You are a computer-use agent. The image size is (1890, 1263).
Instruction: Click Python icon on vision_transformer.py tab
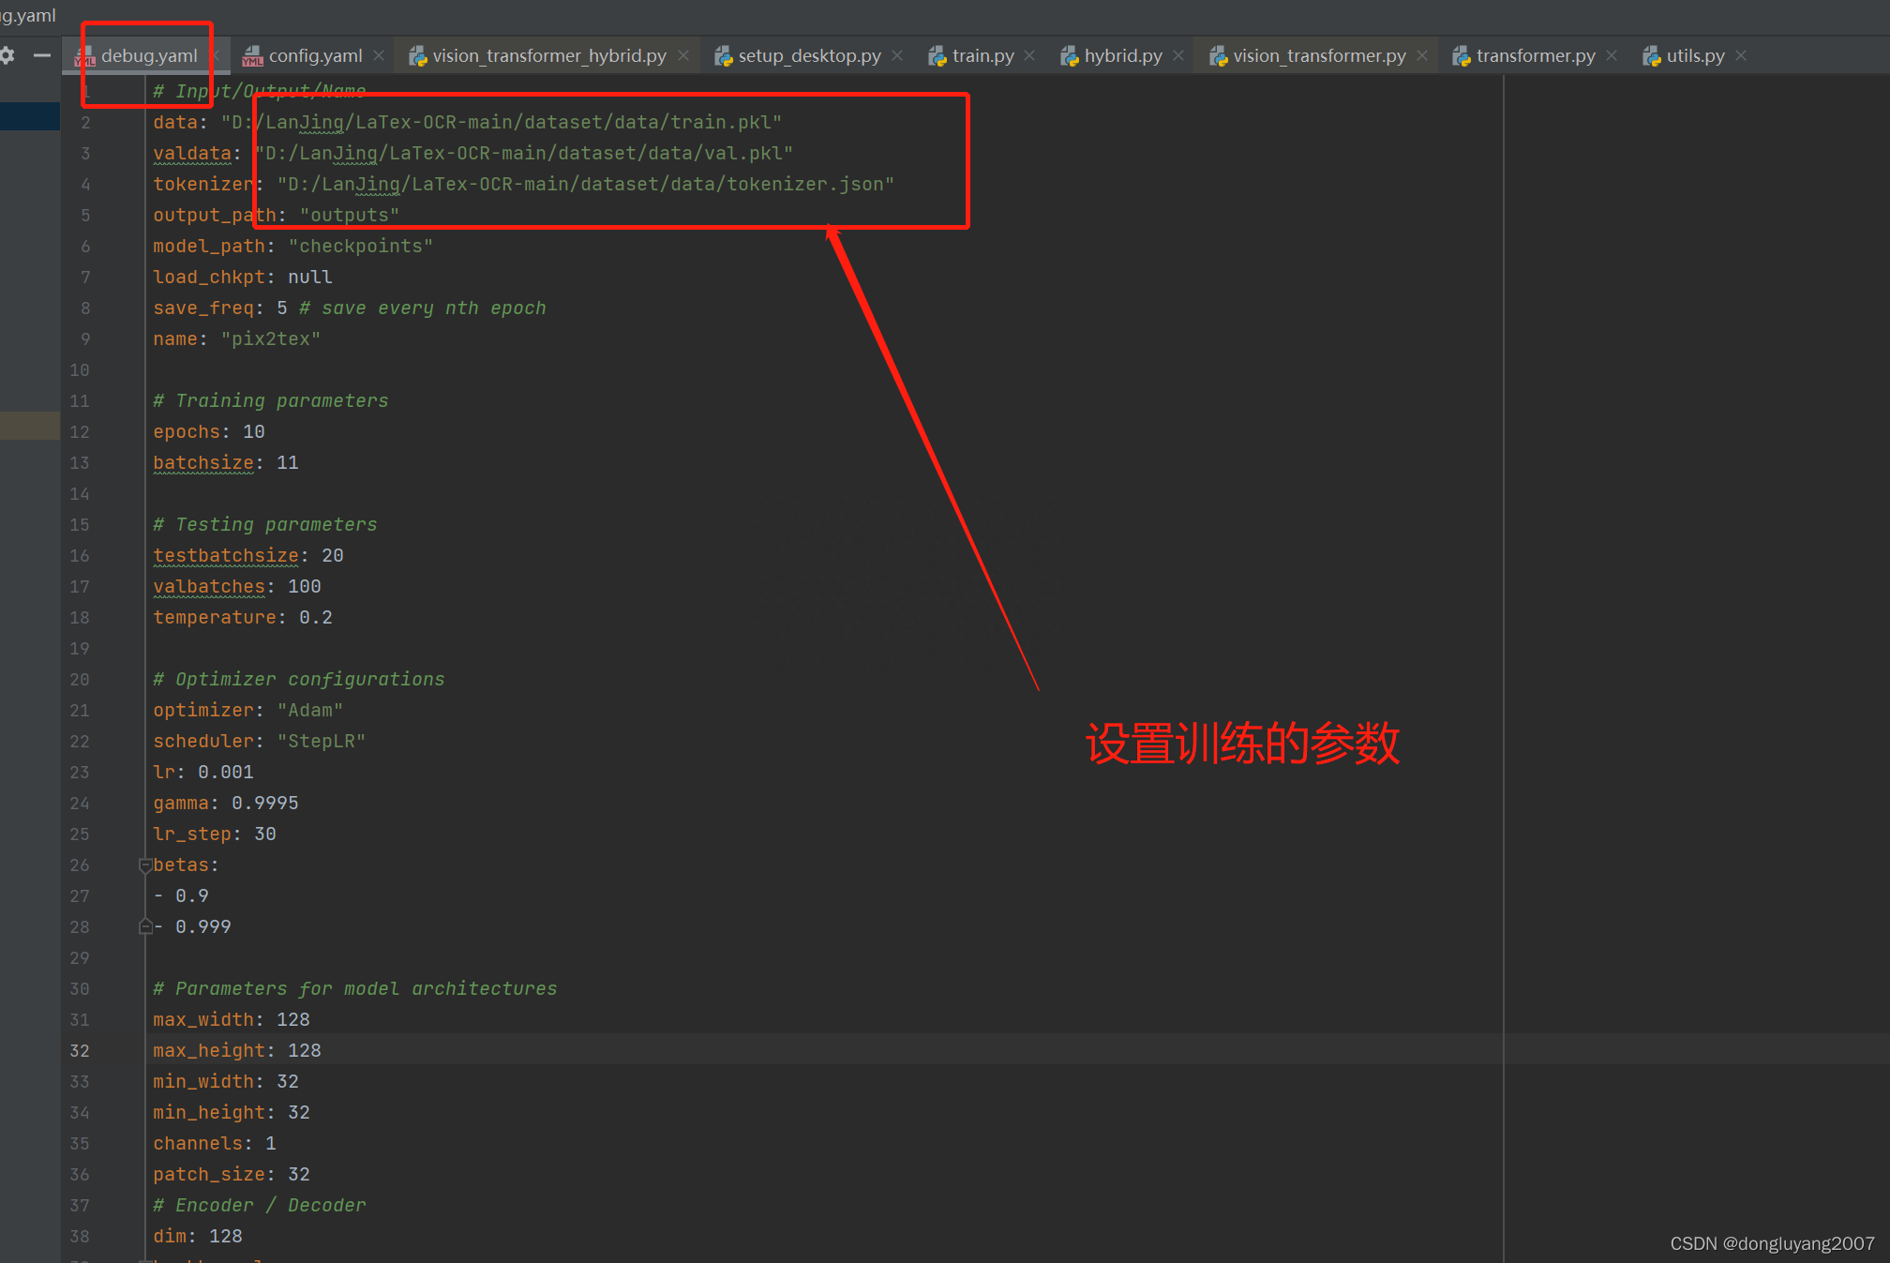click(x=1218, y=57)
